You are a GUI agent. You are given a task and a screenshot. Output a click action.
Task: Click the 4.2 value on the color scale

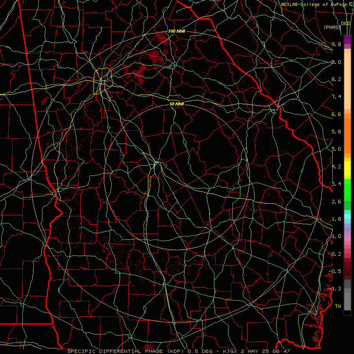point(336,167)
